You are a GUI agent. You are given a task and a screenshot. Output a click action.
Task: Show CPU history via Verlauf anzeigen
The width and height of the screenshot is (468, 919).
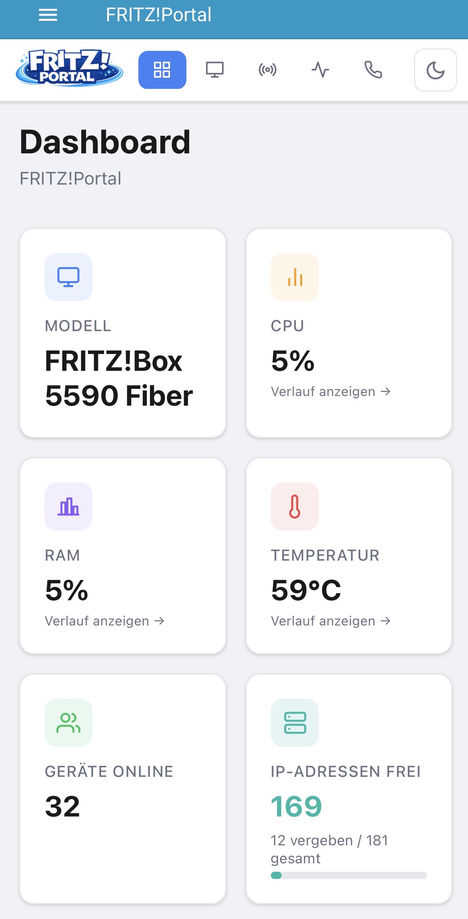pyautogui.click(x=331, y=392)
